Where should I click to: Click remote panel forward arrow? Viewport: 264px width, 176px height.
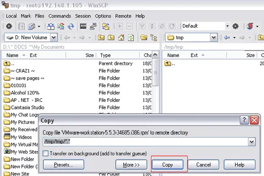click(x=242, y=37)
